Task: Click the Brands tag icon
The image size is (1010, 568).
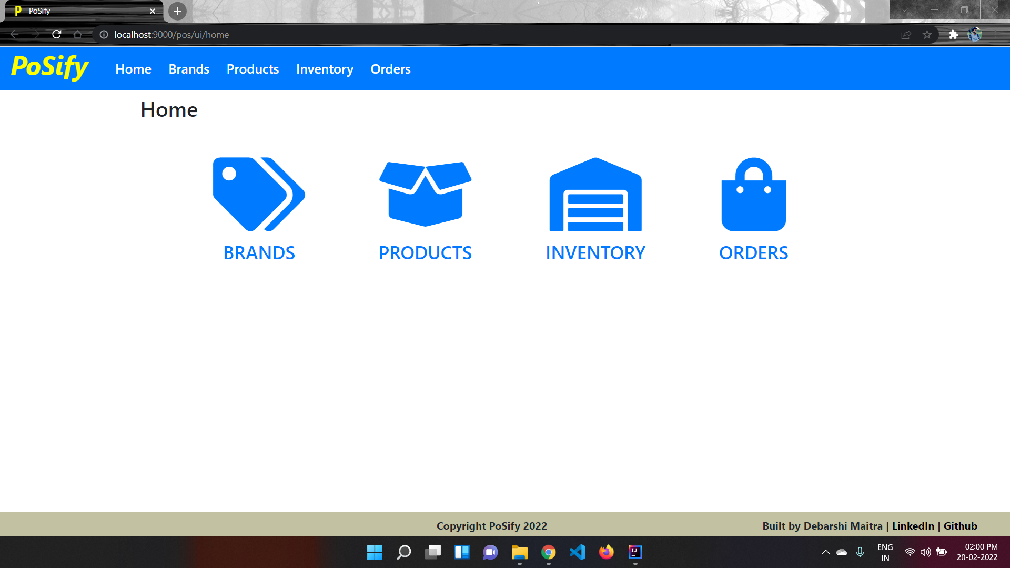Action: point(259,194)
